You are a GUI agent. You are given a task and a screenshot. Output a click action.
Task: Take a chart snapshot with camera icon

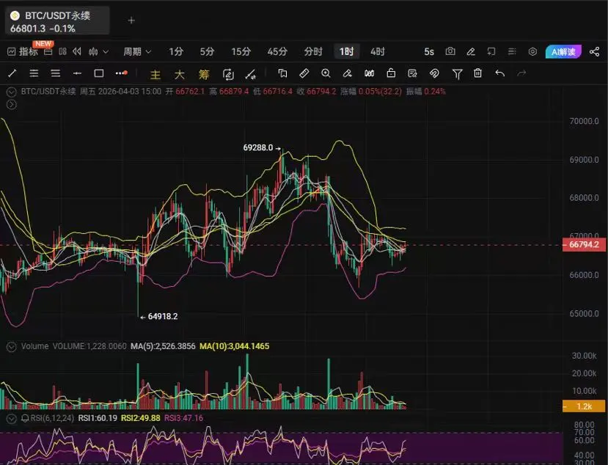pyautogui.click(x=450, y=51)
